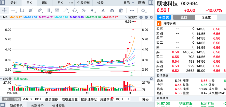The height and width of the screenshot is (107, 226).
Task: Switch indicator to 融资融券
Action: pos(51,99)
